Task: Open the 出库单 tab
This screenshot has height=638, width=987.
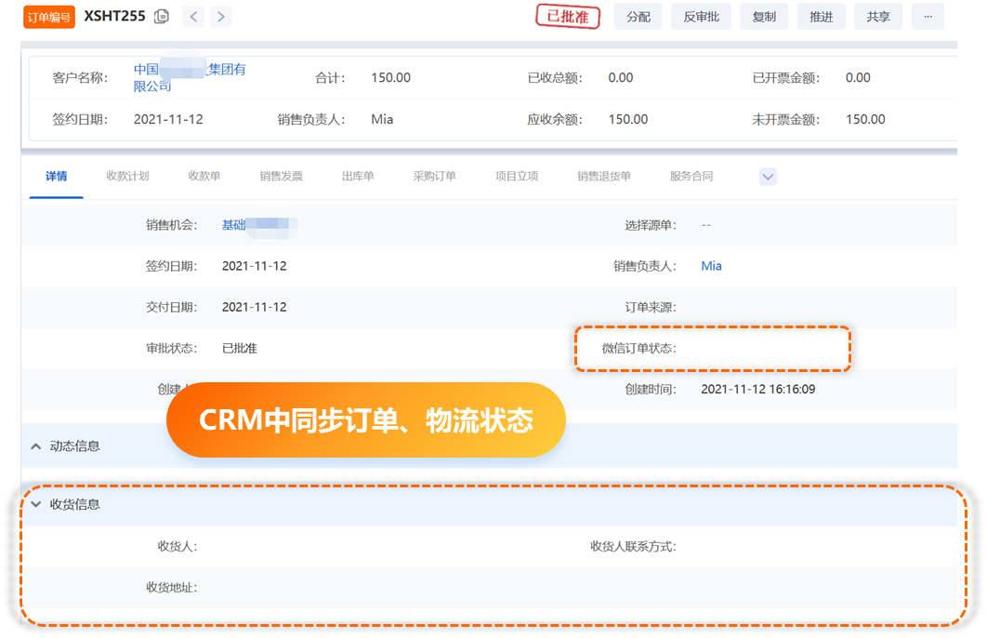Action: (x=358, y=176)
